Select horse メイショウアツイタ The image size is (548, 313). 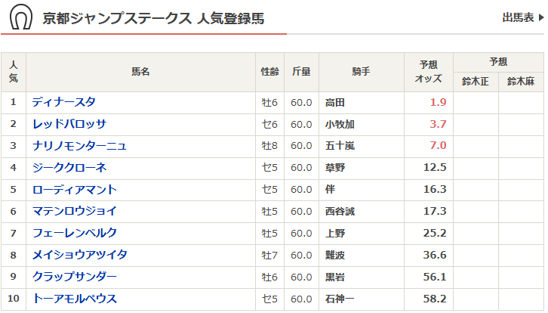pyautogui.click(x=79, y=255)
